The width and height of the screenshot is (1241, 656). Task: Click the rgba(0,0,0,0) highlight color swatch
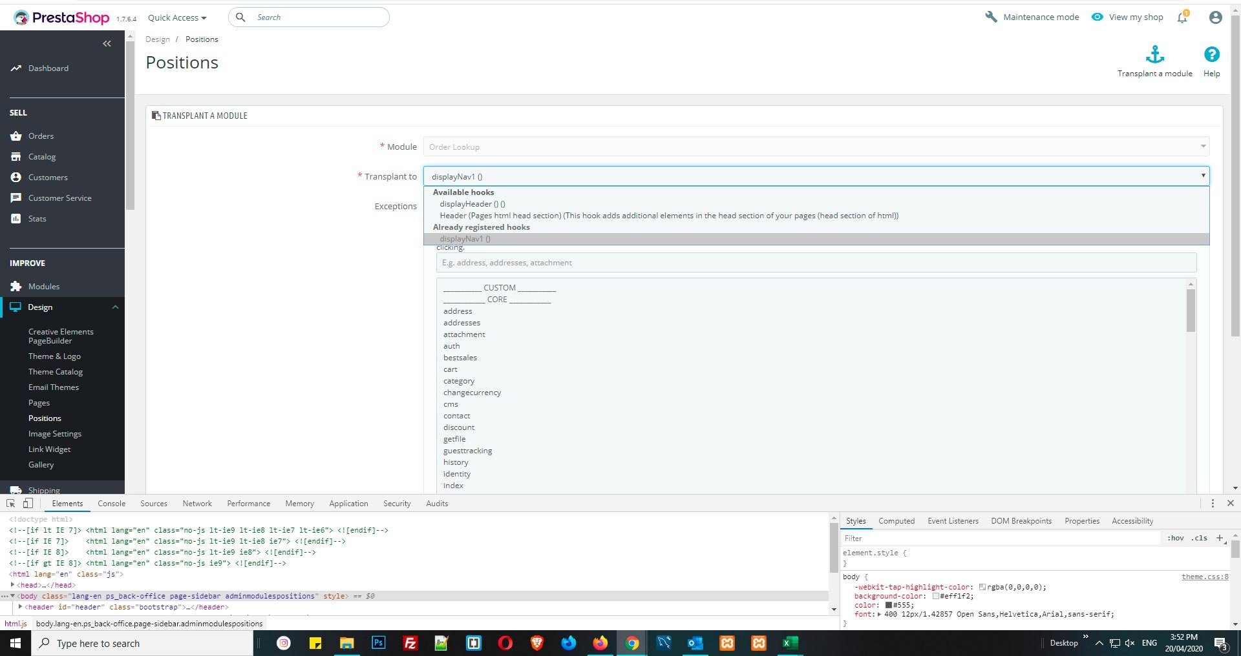pos(982,588)
